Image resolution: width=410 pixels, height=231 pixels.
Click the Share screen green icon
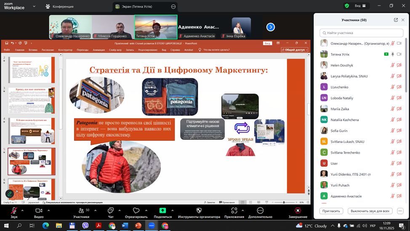(162, 210)
